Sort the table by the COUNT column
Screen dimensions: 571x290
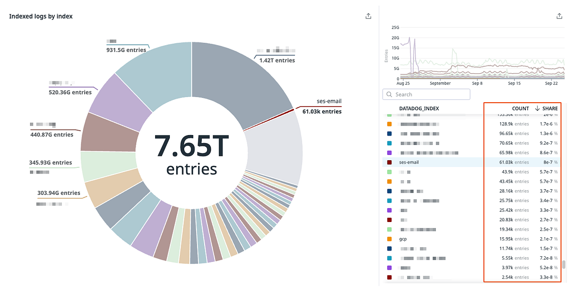(x=520, y=108)
